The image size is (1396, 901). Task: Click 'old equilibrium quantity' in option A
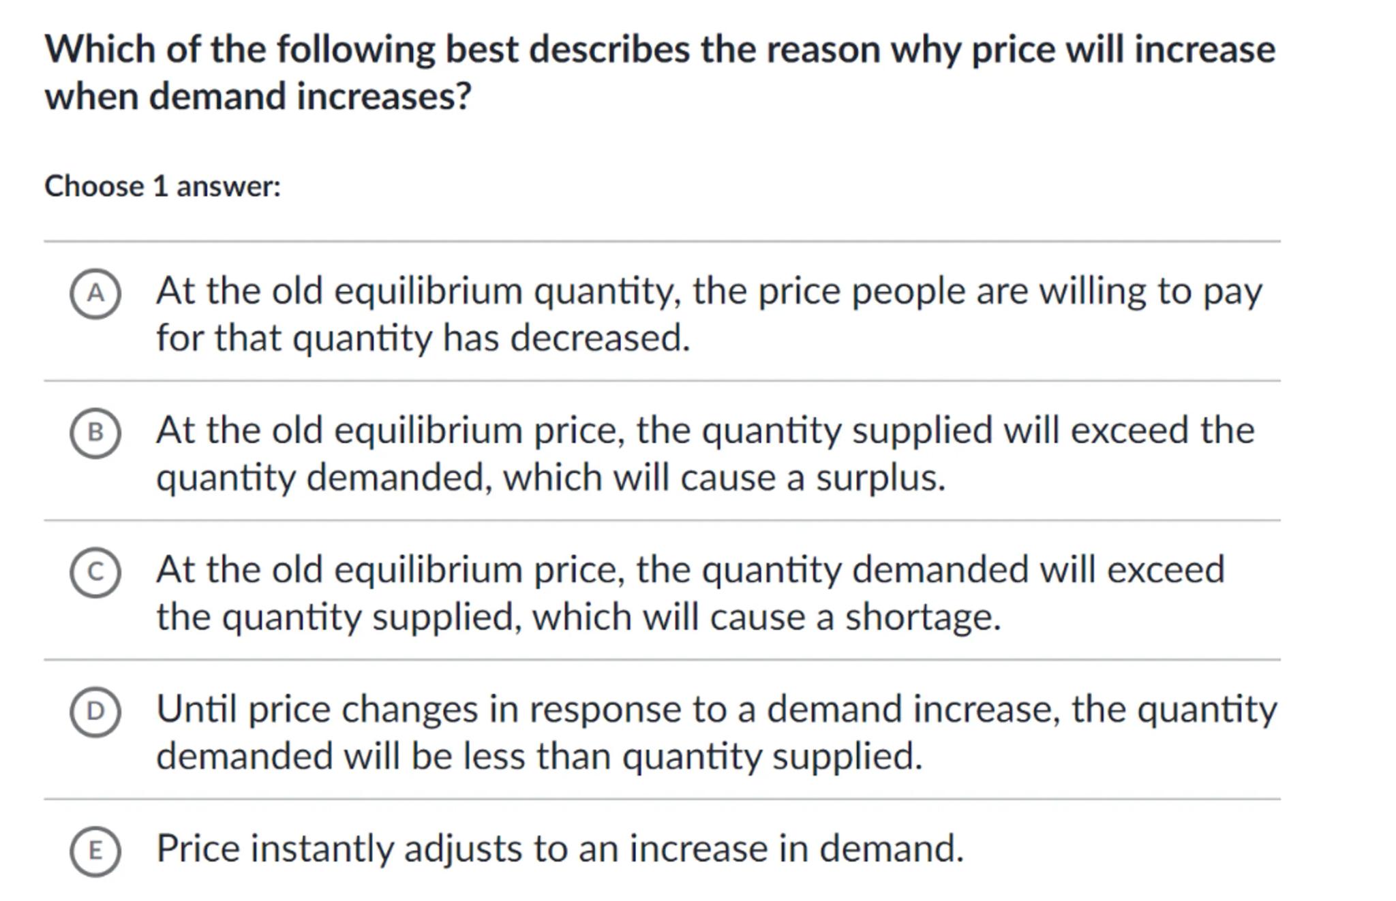[476, 291]
